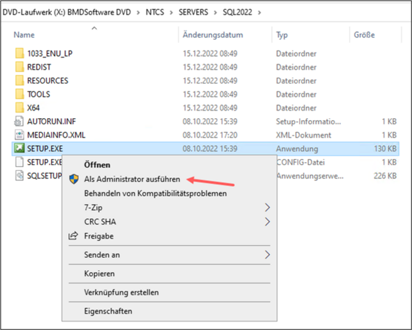
Task: Click Verknüpfung erstellen menu entry
Action: (x=121, y=293)
